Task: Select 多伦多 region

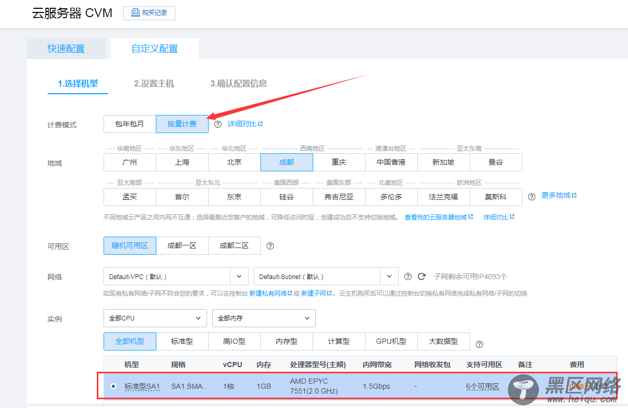Action: 391,197
